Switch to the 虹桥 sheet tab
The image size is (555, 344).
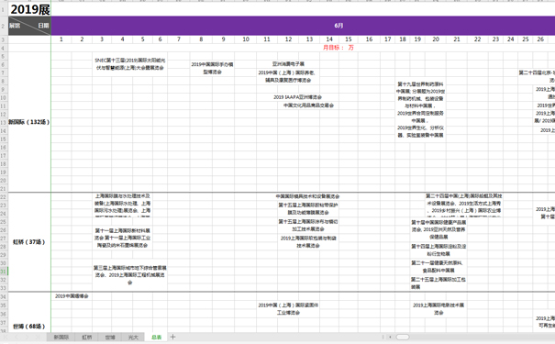click(x=87, y=338)
